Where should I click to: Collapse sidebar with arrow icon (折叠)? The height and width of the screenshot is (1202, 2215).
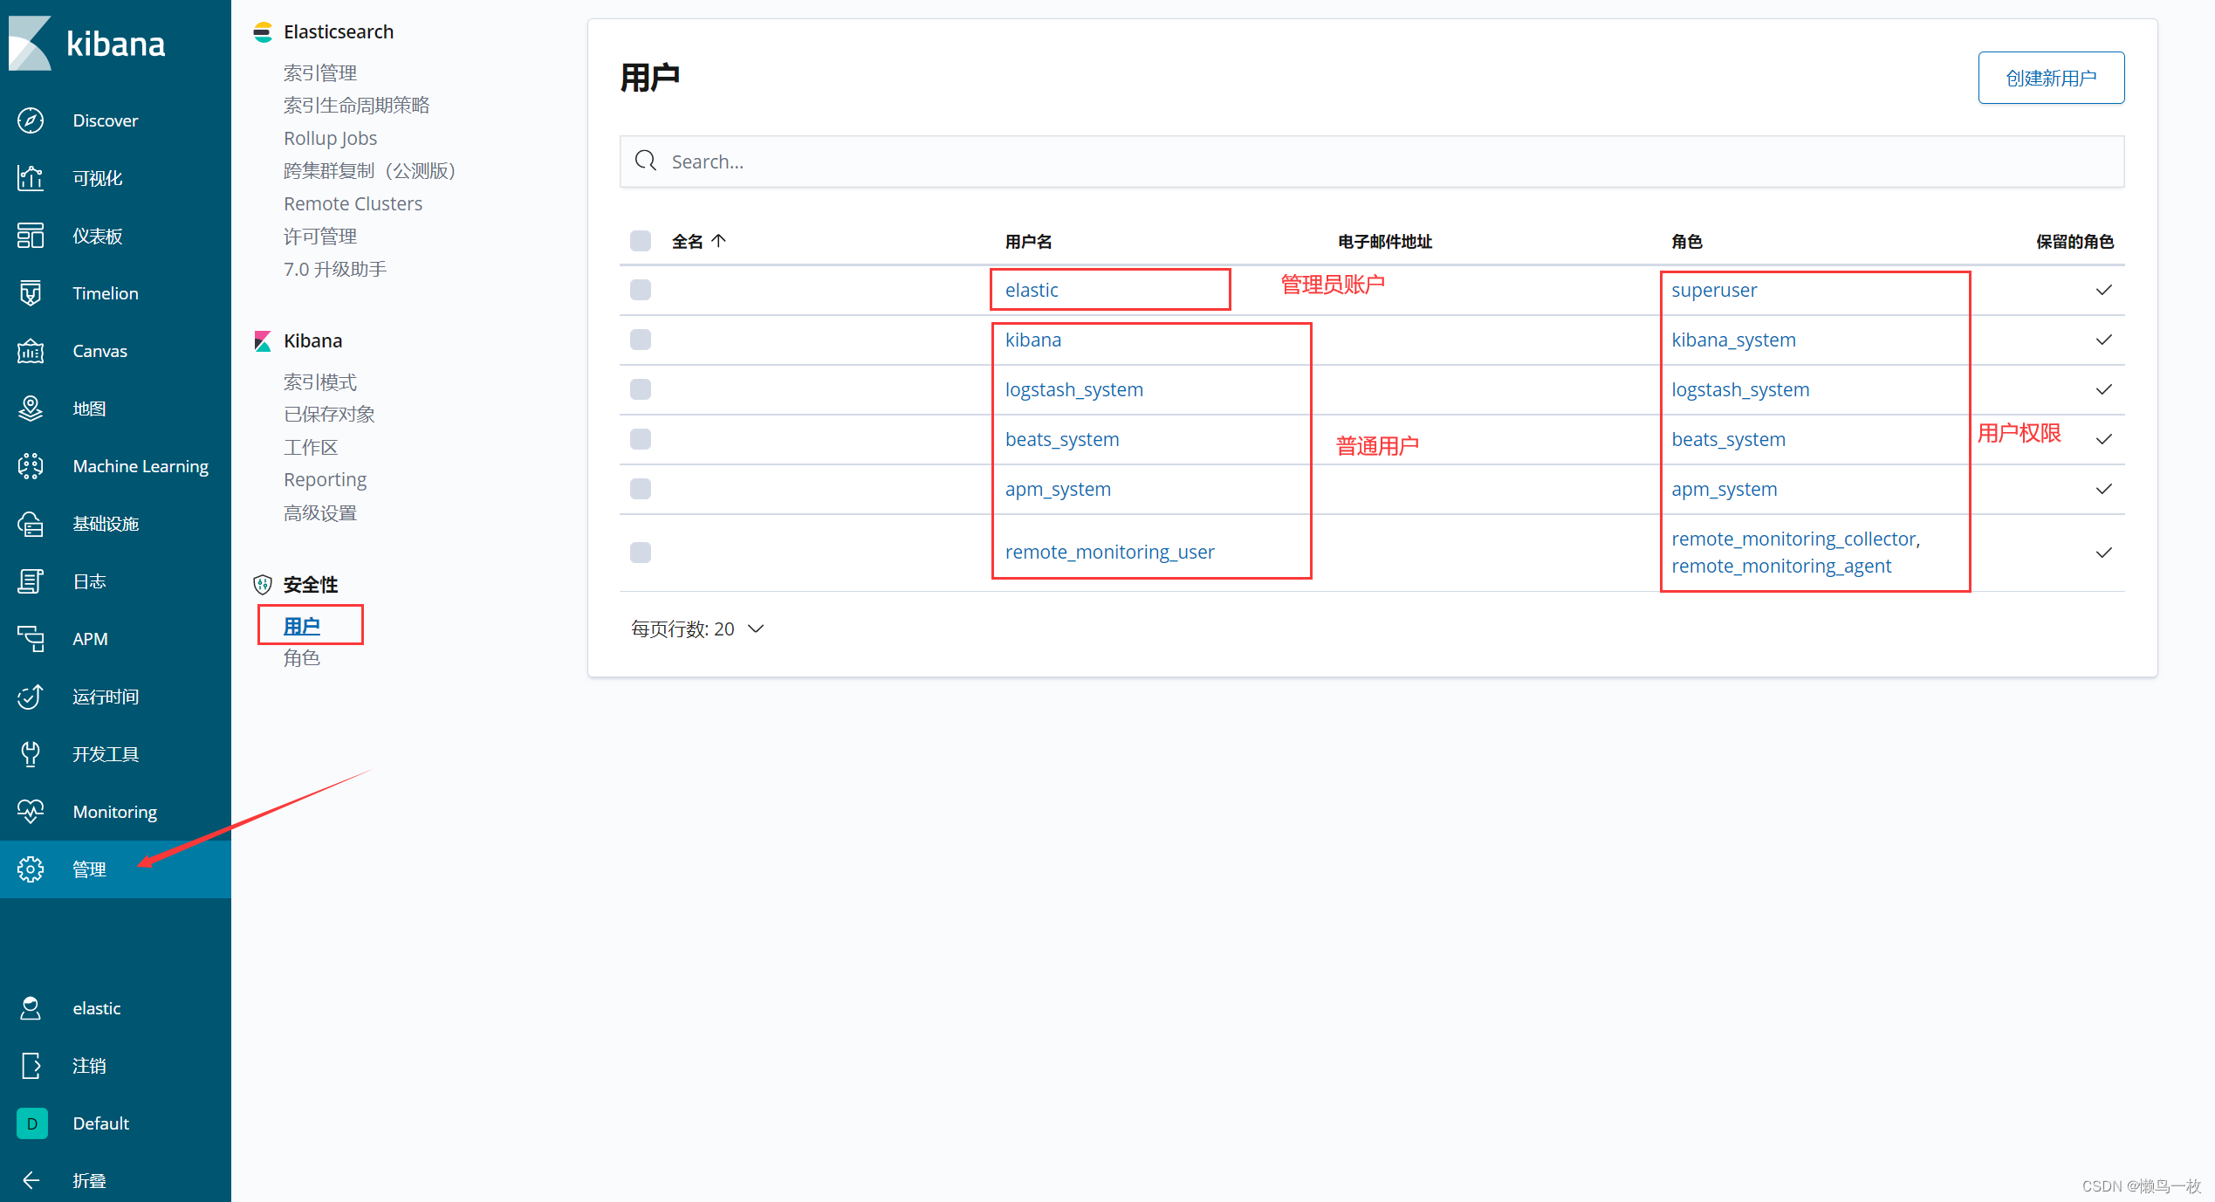[x=31, y=1181]
